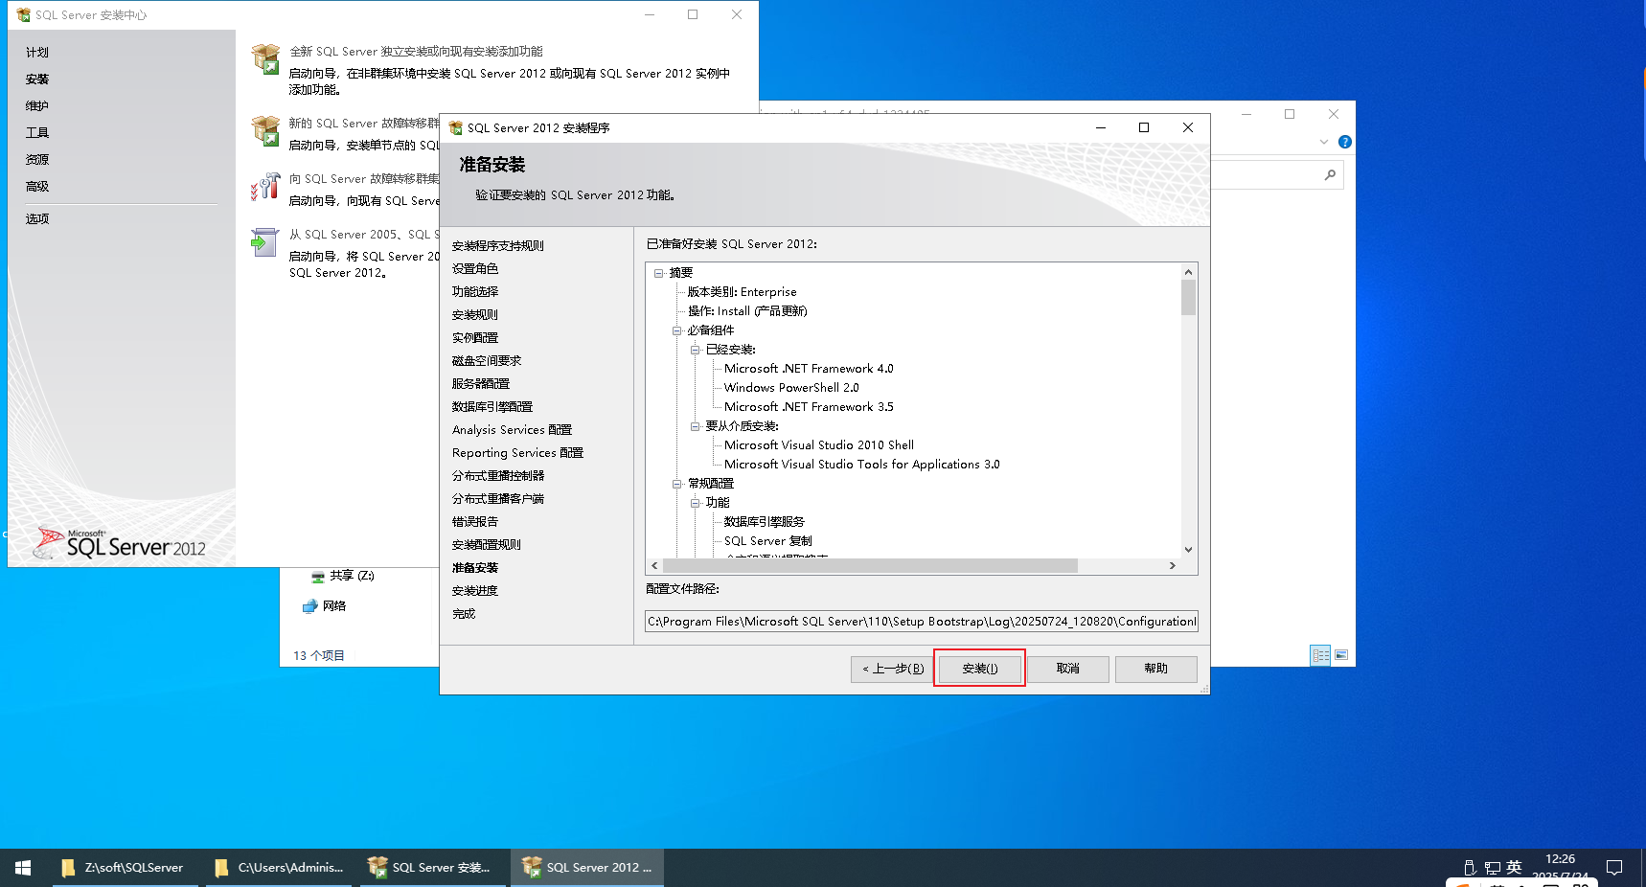This screenshot has width=1646, height=887.
Task: Click the 功能选择 step
Action: 475,292
